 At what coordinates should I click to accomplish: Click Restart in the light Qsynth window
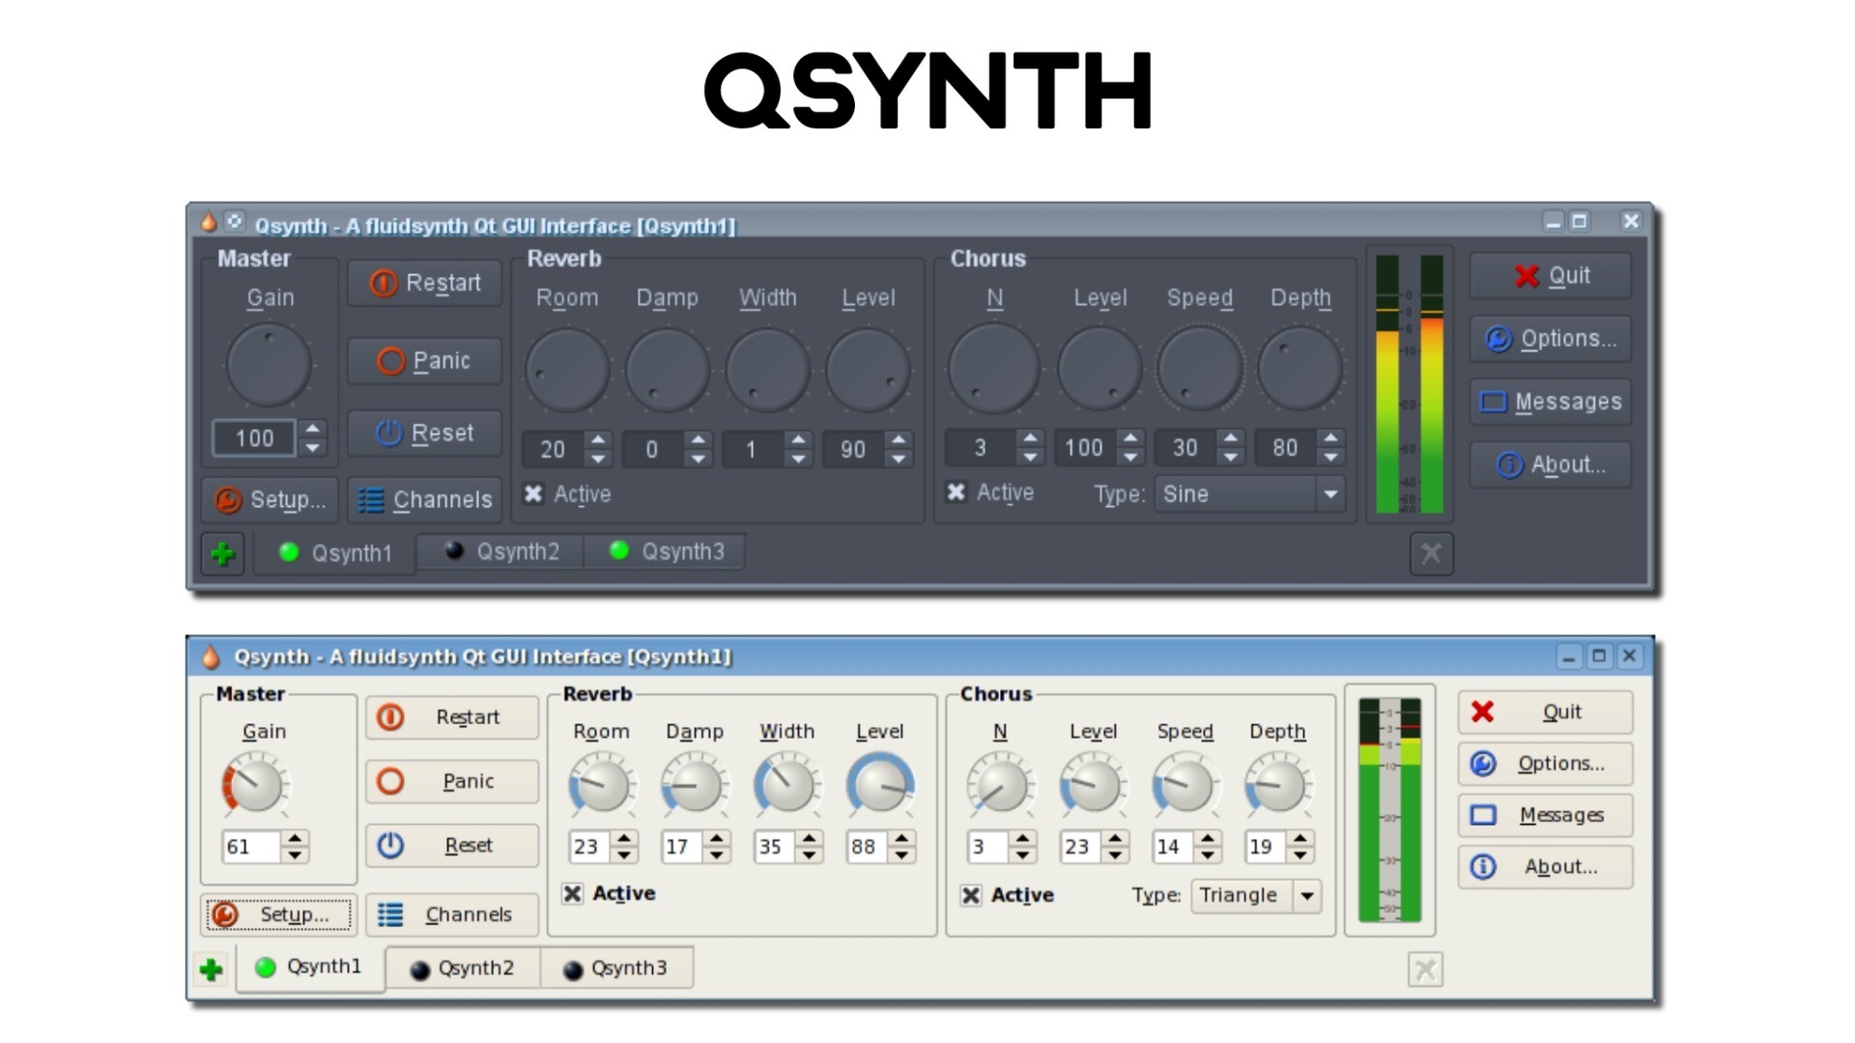point(452,718)
